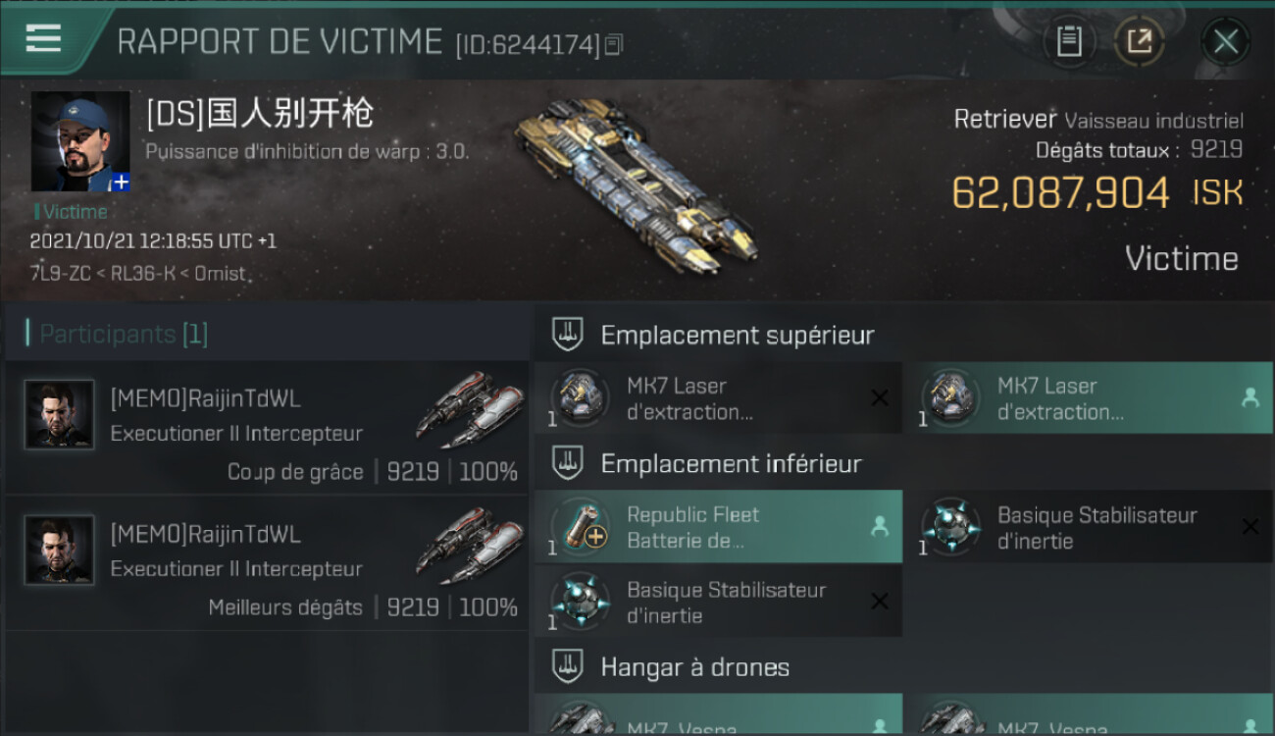This screenshot has height=736, width=1275.
Task: Add the victim as contact via the plus badge
Action: point(121,183)
